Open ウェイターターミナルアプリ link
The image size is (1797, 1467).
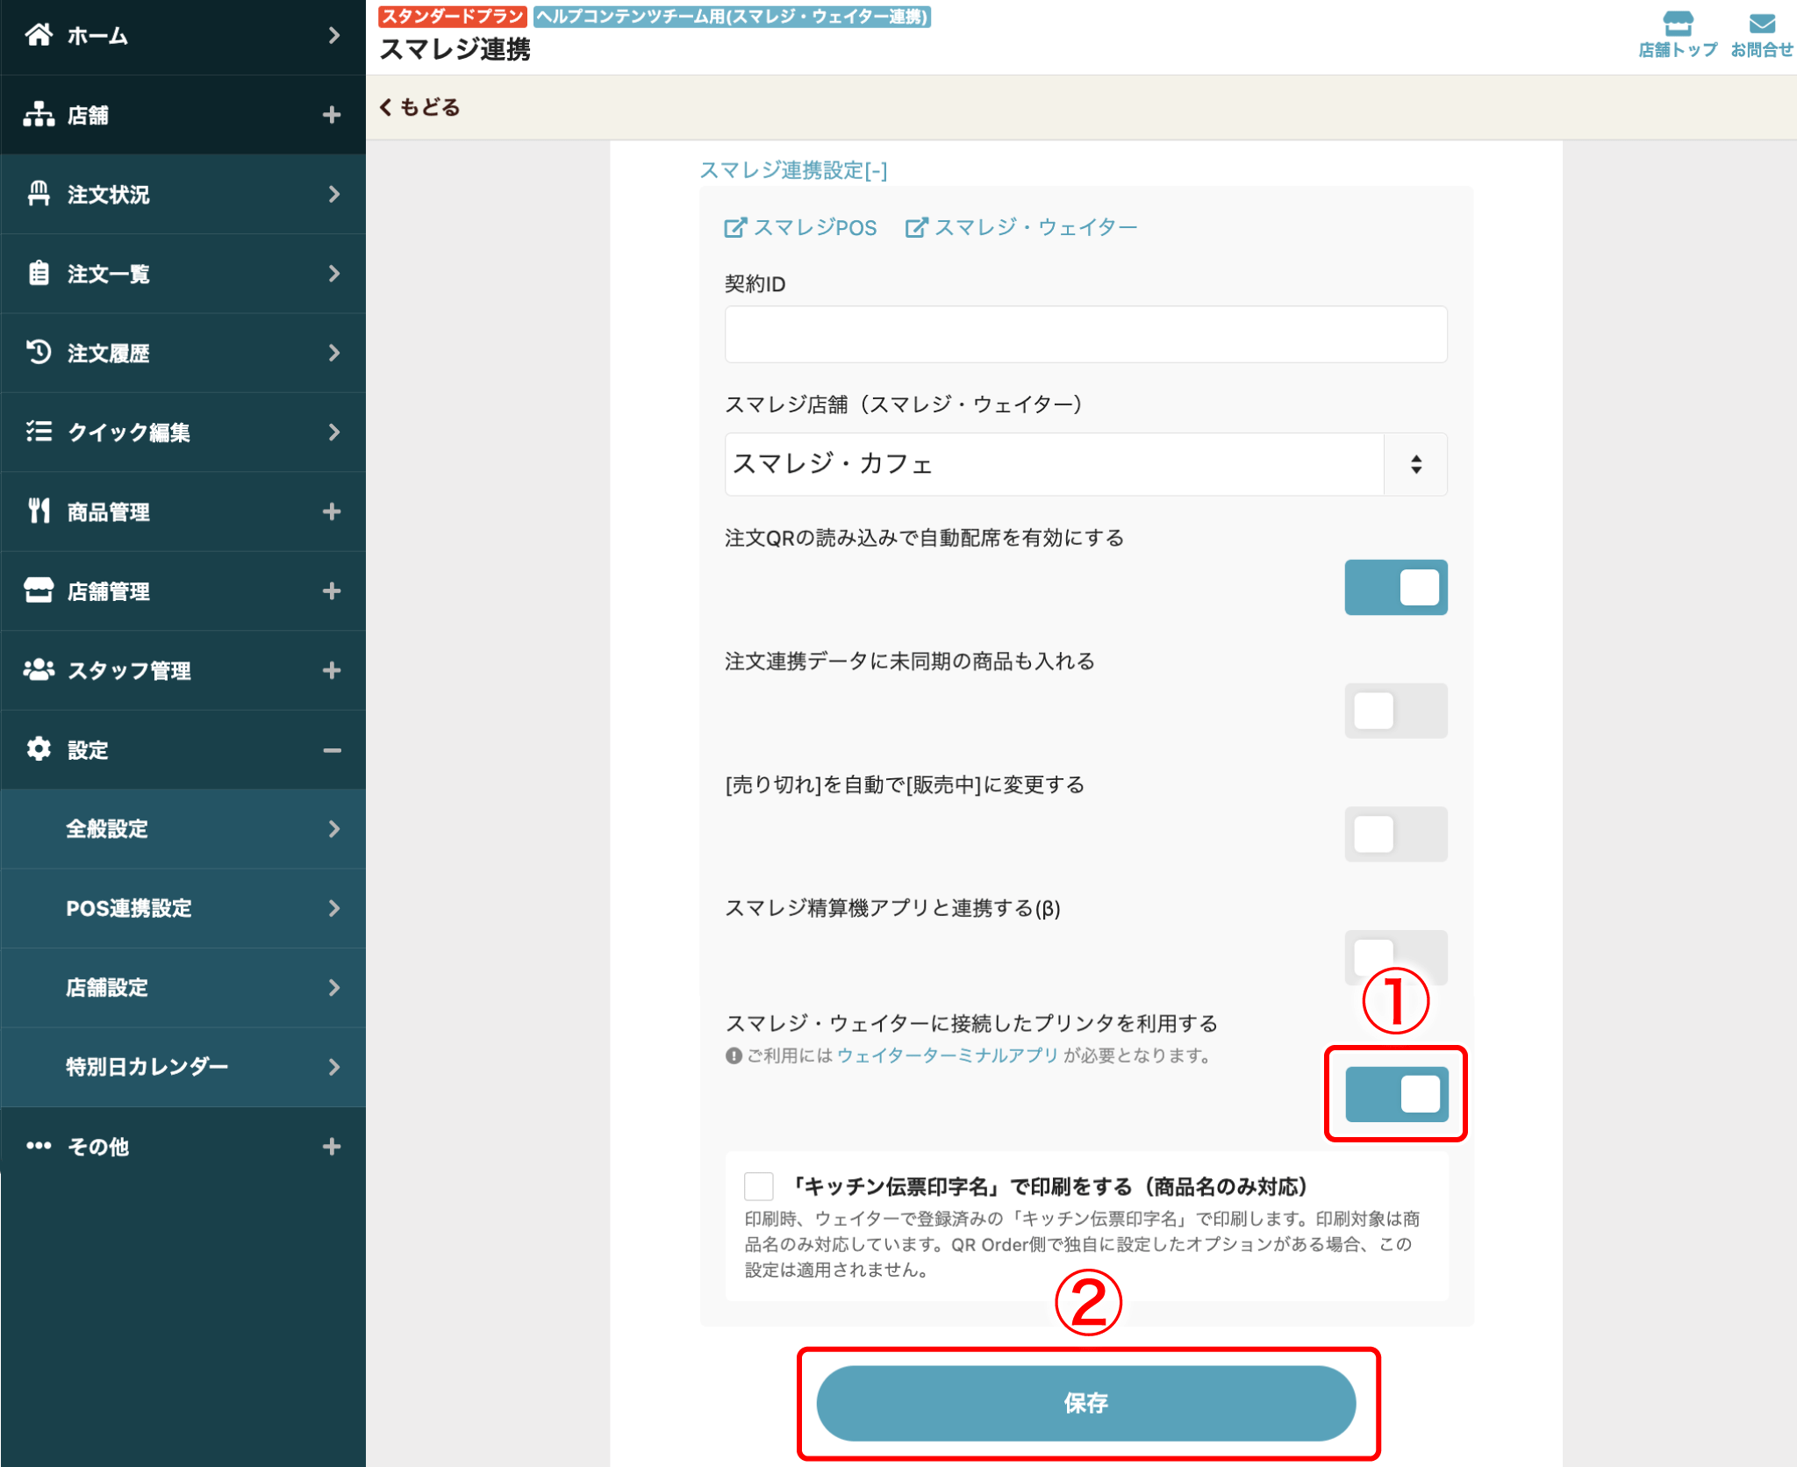click(x=948, y=1056)
